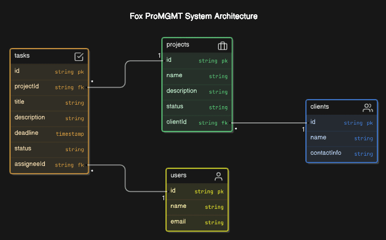This screenshot has height=240, width=386.
Task: Click the person icon on users table
Action: click(219, 177)
